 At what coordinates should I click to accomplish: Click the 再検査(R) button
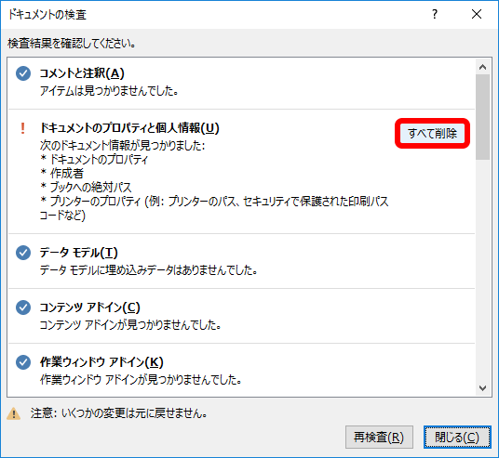pos(379,438)
